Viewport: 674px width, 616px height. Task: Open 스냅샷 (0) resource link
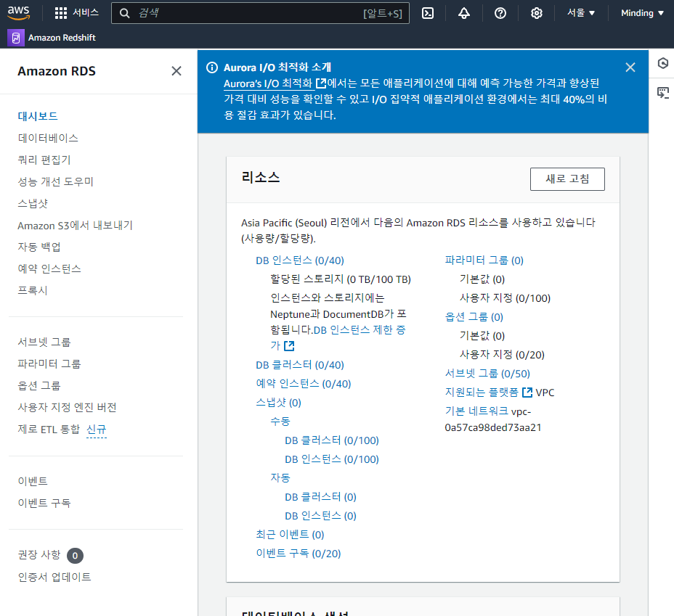[x=279, y=403]
